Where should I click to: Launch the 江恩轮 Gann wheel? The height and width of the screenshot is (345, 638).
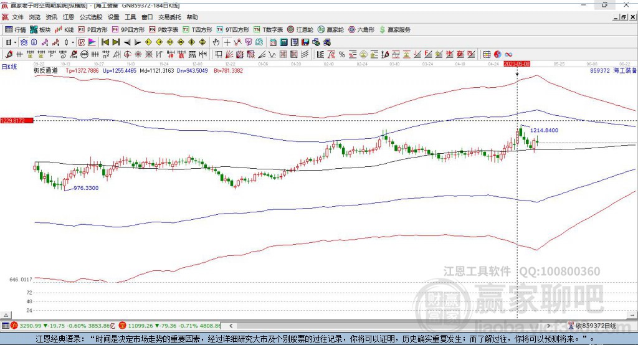click(300, 30)
